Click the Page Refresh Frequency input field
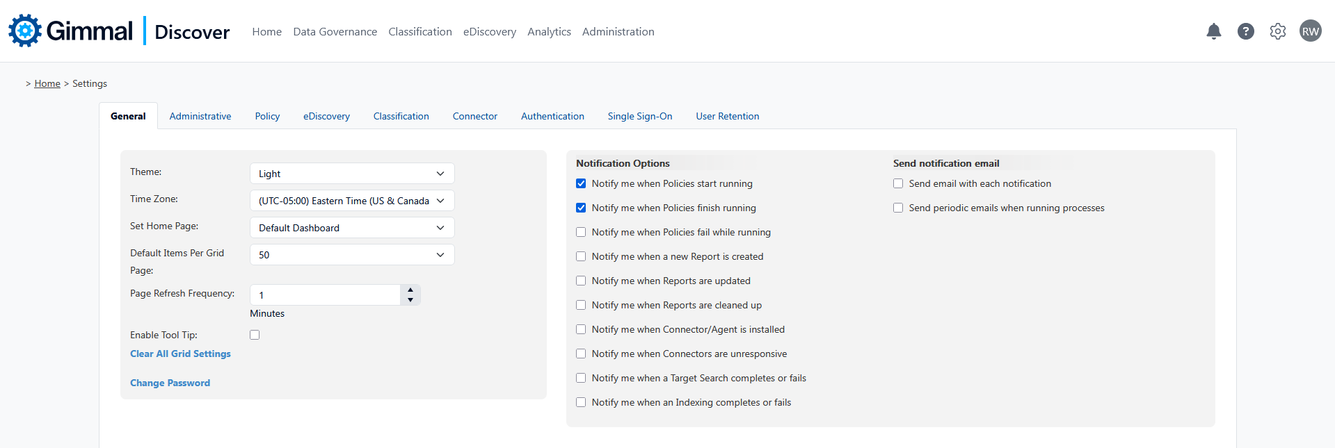 (x=324, y=295)
